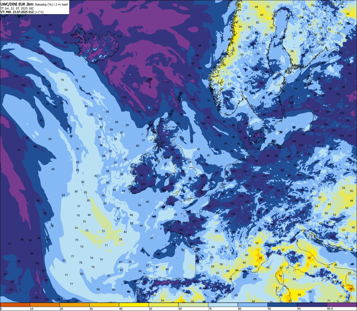Click the 'VT: Mið. 23.07.2025 01Z (+7 h)' line
357x311 pixels.
(22, 12)
